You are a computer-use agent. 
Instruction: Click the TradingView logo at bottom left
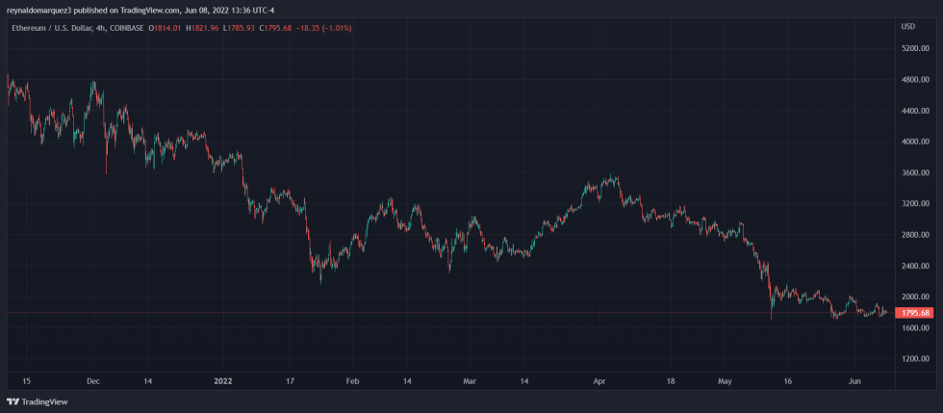37,401
